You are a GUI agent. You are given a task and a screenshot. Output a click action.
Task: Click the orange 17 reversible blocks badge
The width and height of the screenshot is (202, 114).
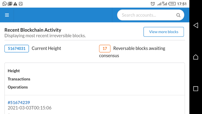(x=105, y=48)
